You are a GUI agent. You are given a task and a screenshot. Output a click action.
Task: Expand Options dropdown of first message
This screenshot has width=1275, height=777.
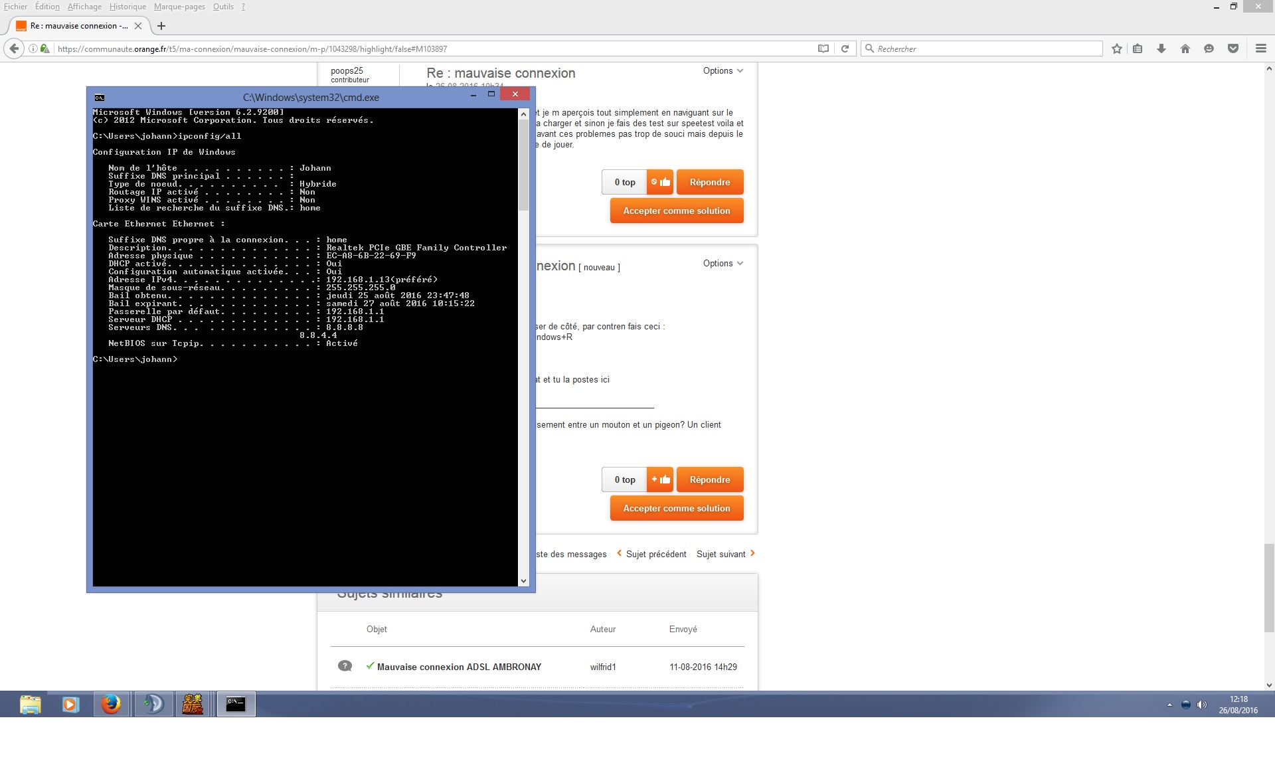[x=722, y=71]
